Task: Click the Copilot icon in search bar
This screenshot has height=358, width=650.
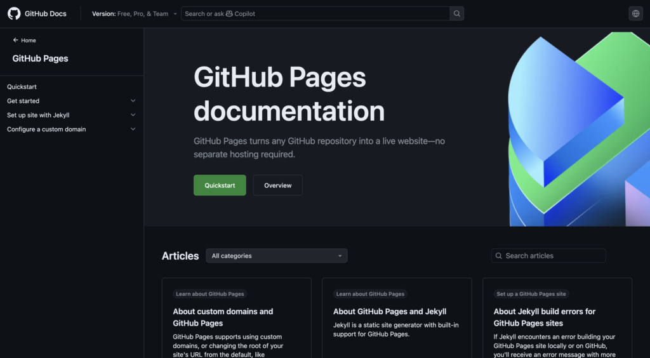Action: tap(229, 14)
